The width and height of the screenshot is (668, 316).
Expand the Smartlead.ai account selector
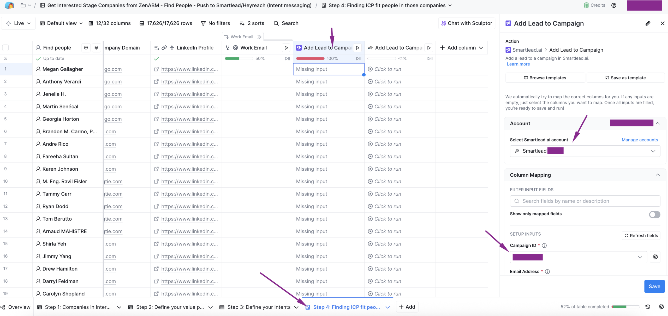point(584,151)
